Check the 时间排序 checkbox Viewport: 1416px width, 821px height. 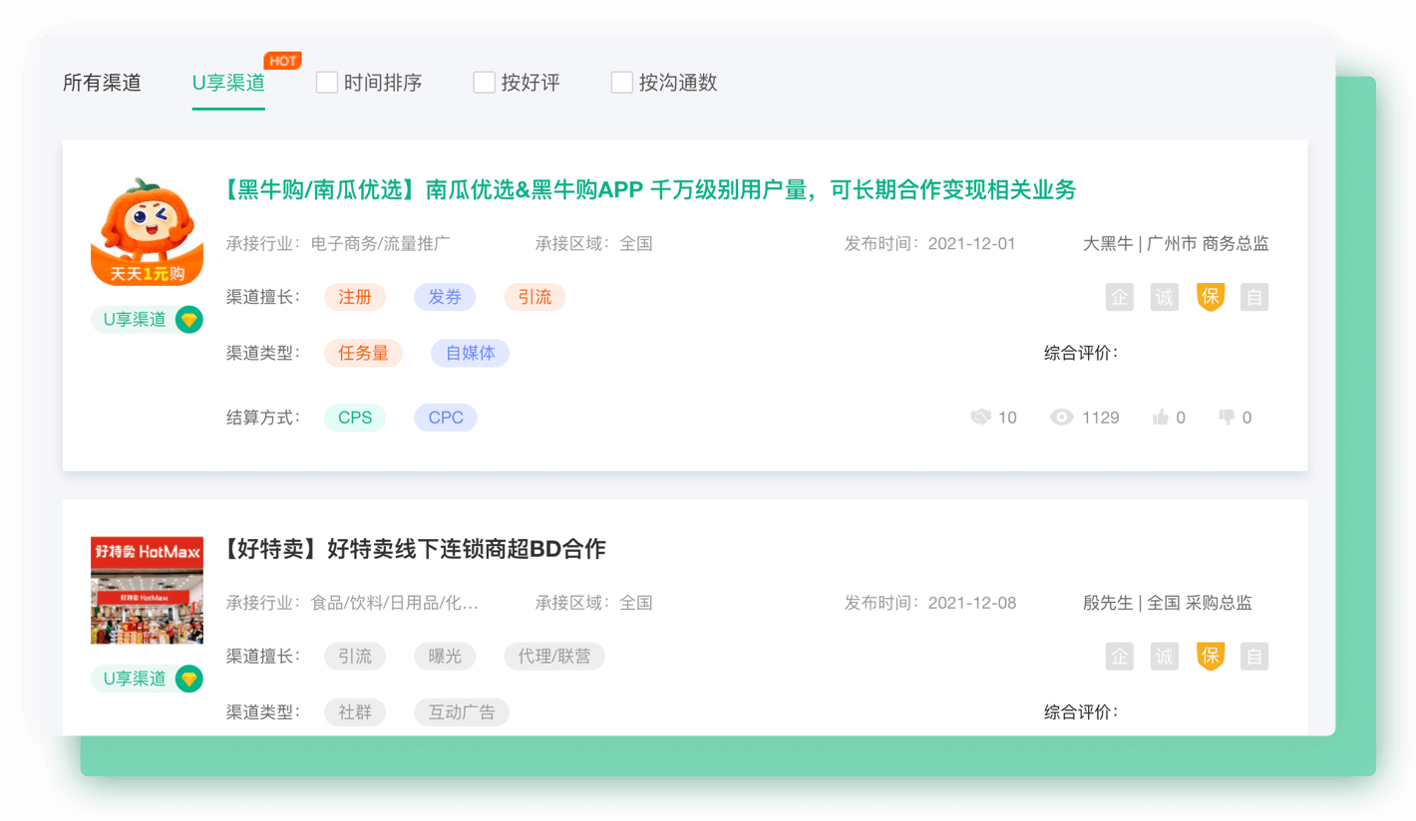tap(327, 82)
